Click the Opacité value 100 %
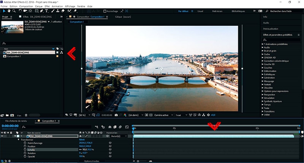This screenshot has height=163, width=304. 82,156
